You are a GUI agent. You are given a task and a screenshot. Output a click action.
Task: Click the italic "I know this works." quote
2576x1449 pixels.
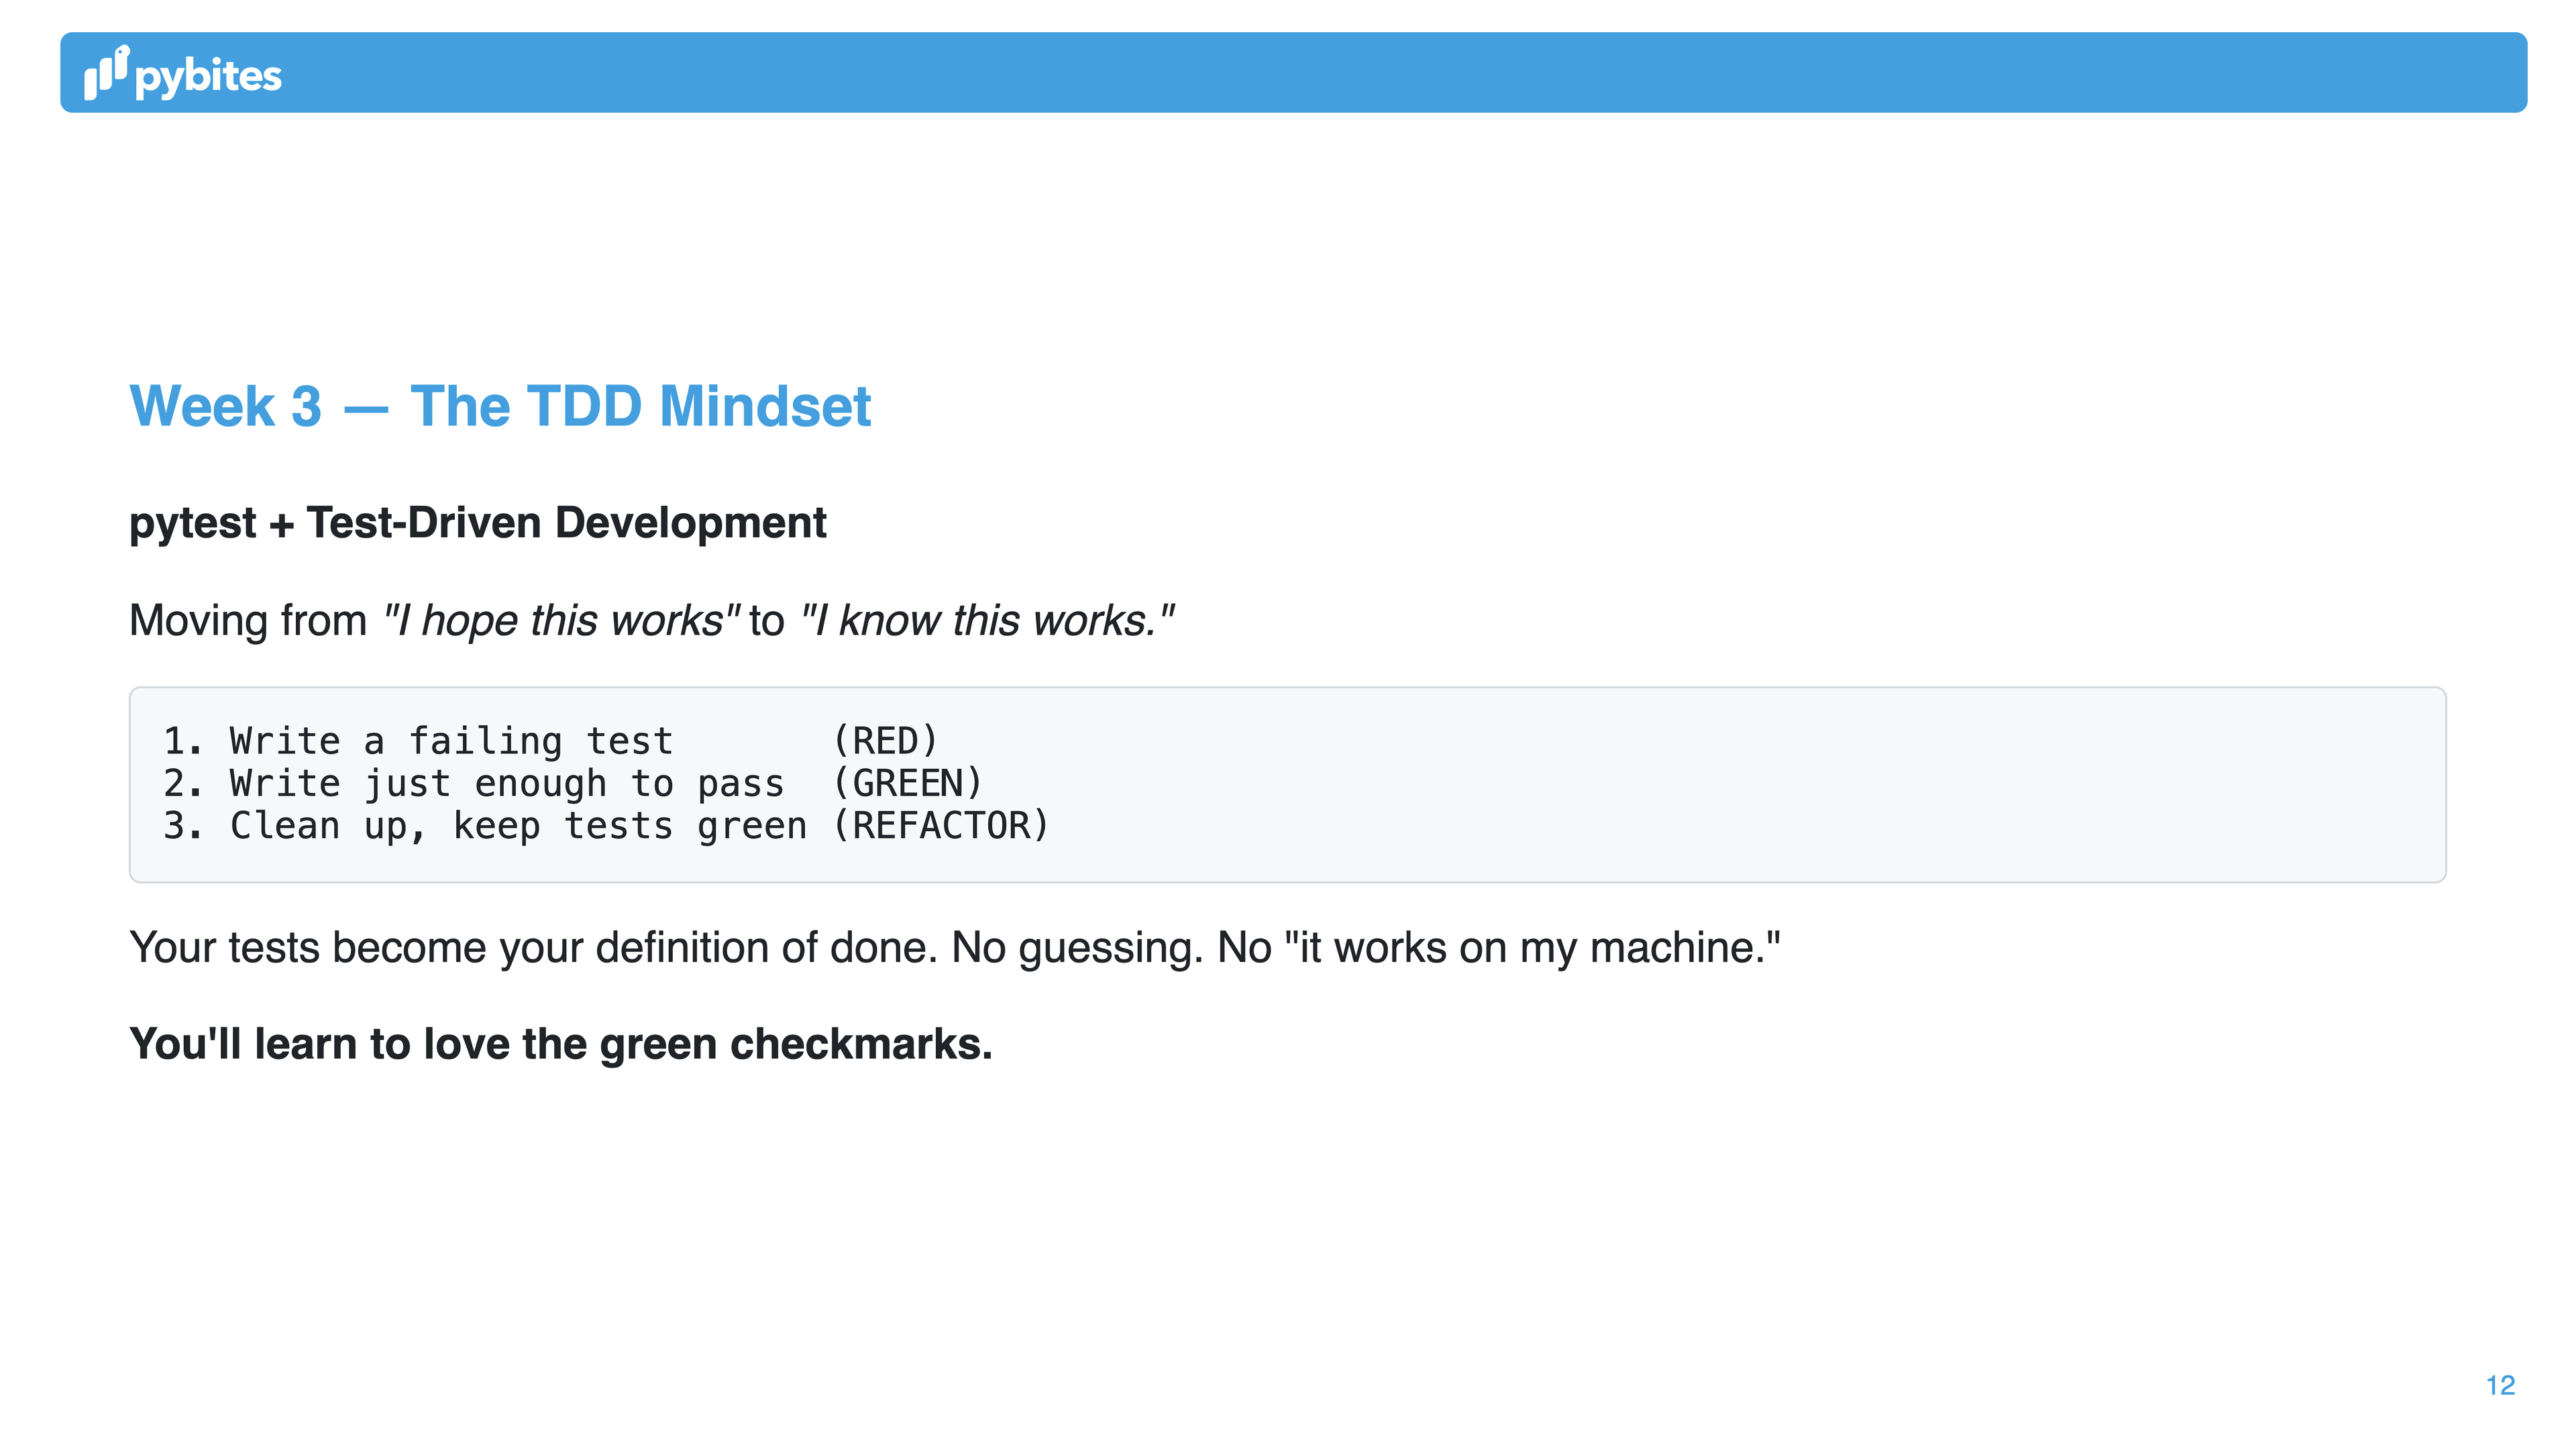pyautogui.click(x=987, y=620)
